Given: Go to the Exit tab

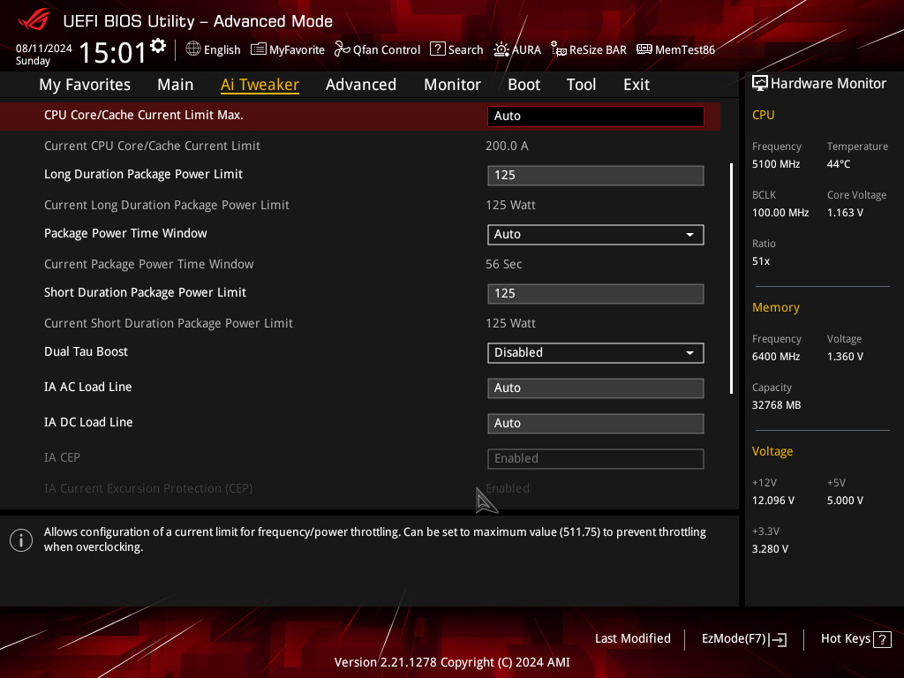Looking at the screenshot, I should 637,85.
